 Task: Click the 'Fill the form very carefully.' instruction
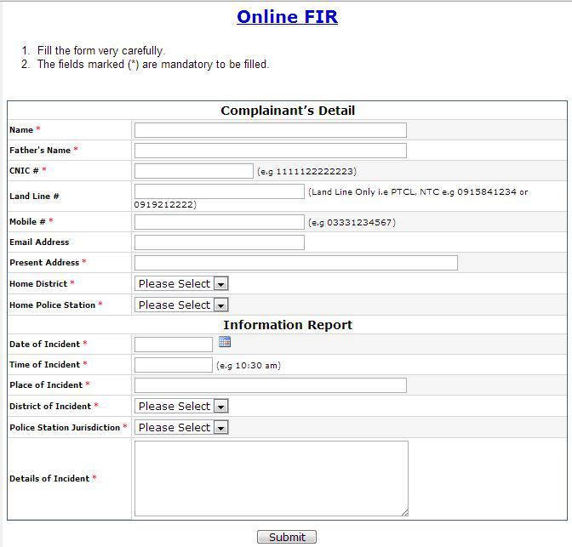click(x=101, y=51)
